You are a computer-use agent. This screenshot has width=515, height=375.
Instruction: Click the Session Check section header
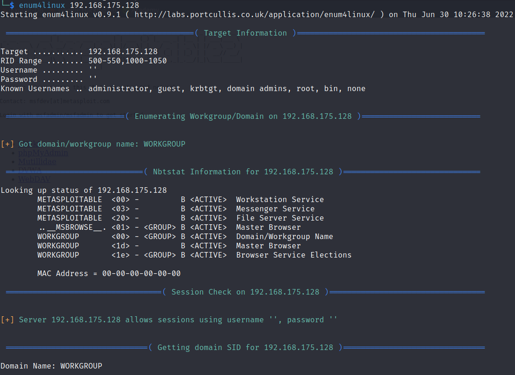(245, 292)
